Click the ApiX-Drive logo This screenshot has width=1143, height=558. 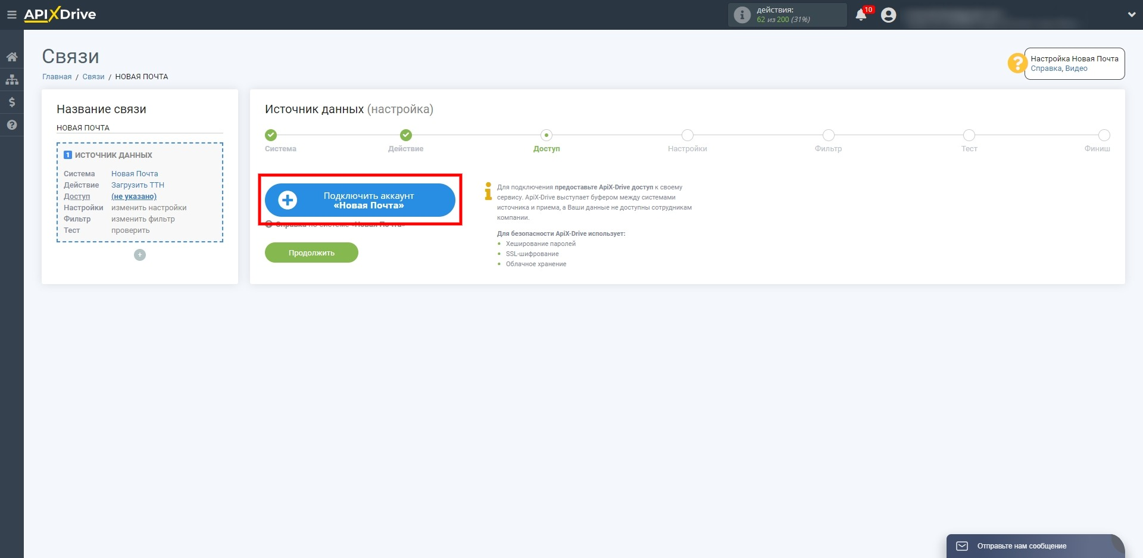coord(60,14)
